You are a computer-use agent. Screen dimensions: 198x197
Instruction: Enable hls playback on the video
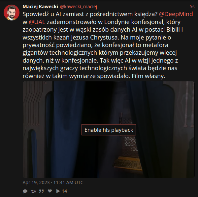pos(109,130)
